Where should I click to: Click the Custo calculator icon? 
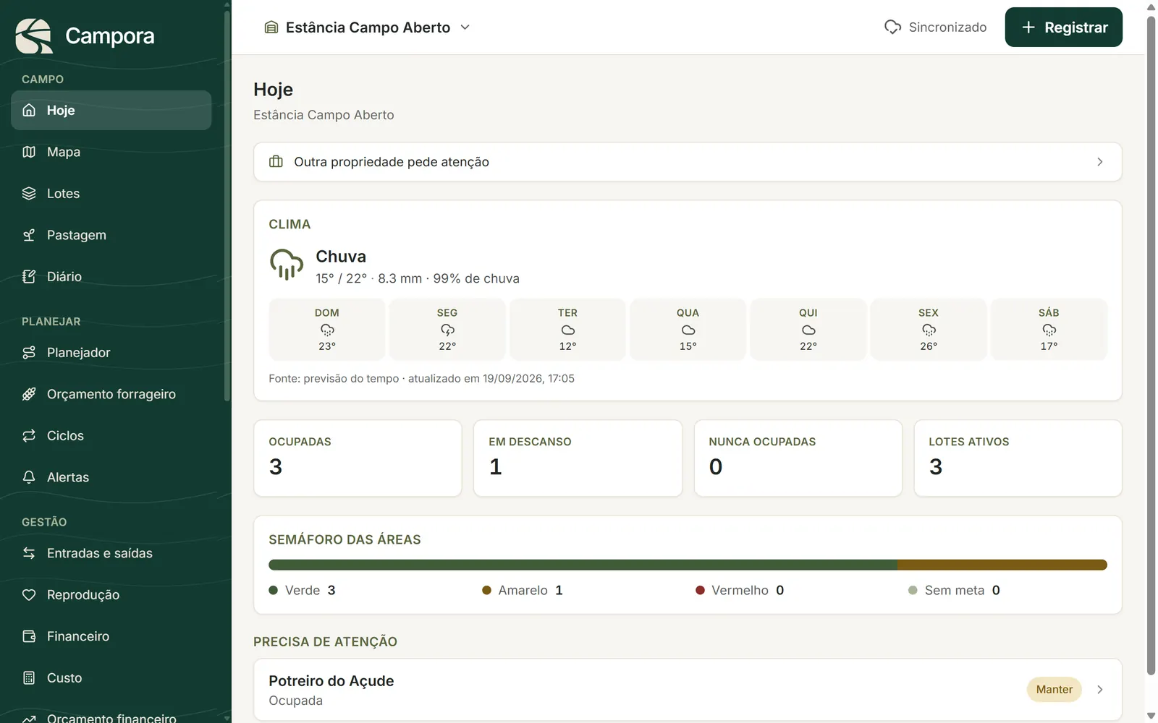click(x=29, y=677)
